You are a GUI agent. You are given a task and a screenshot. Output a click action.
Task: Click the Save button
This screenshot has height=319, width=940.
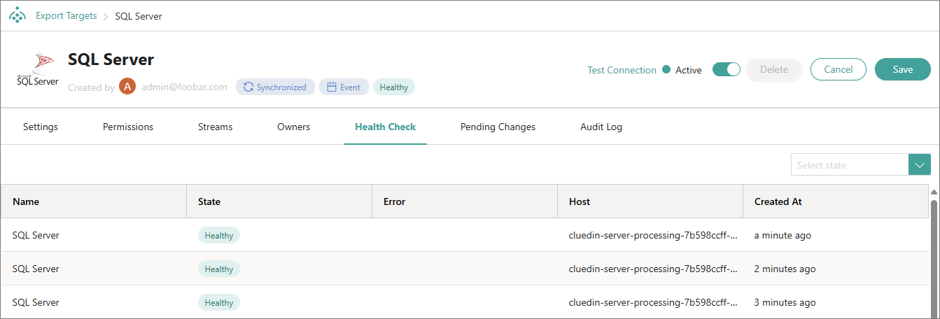click(x=903, y=69)
